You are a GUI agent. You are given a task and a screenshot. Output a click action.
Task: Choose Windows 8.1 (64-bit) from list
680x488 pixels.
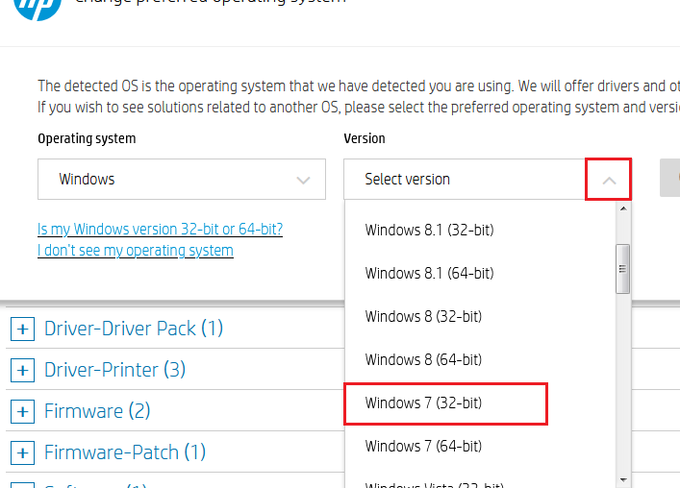coord(429,273)
